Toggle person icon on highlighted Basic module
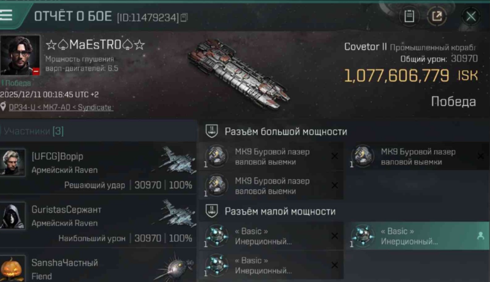490x282 pixels. click(x=481, y=236)
